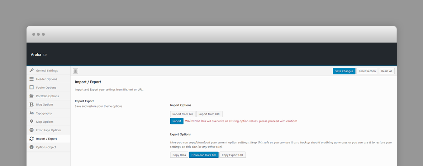Click the Aruba theme title

tap(36, 54)
